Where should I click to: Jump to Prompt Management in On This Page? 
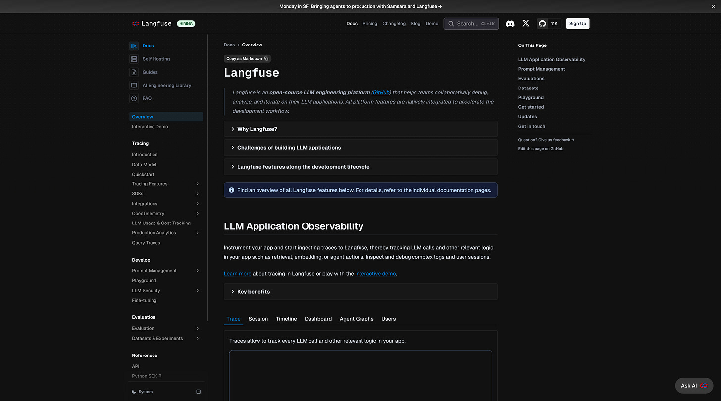click(542, 69)
